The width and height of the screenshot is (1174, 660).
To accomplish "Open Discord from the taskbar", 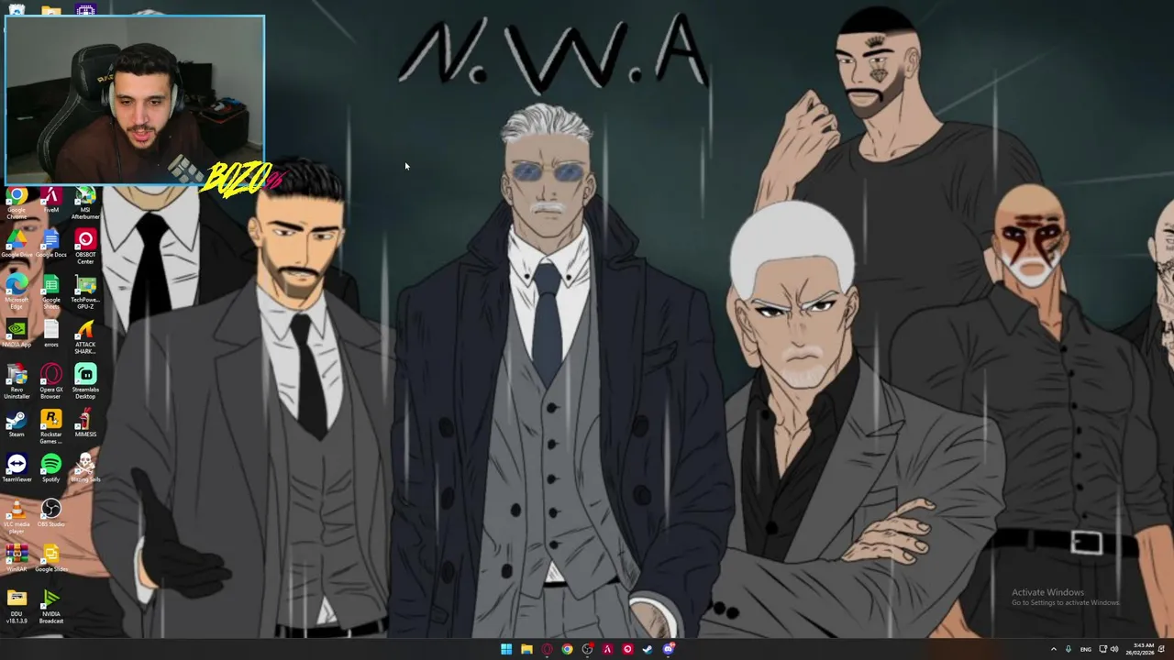I will pyautogui.click(x=669, y=649).
